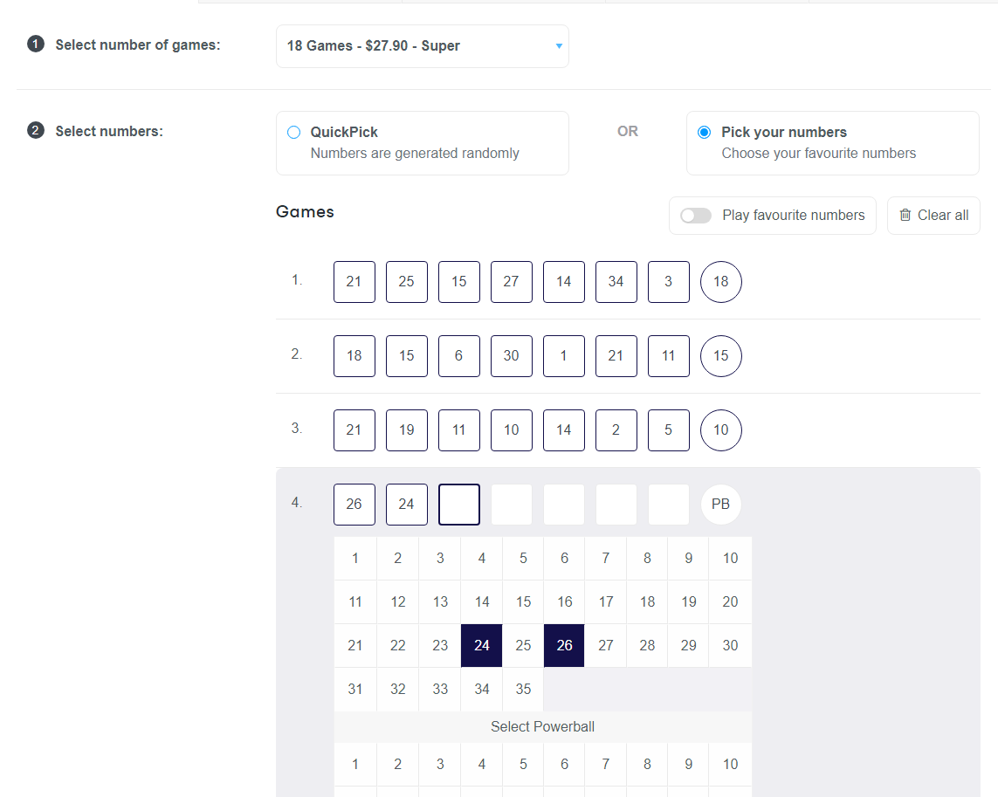Pick number 16 in the number grid
Viewport: 998px width, 797px height.
[x=564, y=601]
